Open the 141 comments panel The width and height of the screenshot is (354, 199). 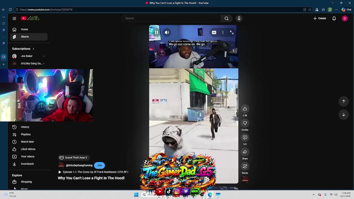pos(245,138)
